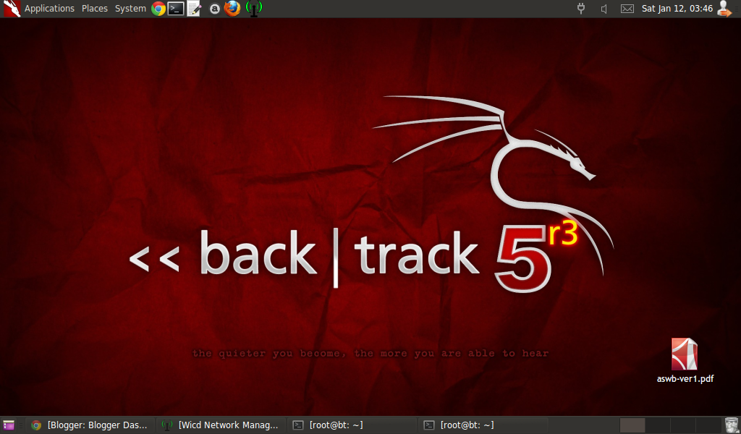
Task: Click the BackTrack dragon logo in top panel
Action: click(x=12, y=9)
